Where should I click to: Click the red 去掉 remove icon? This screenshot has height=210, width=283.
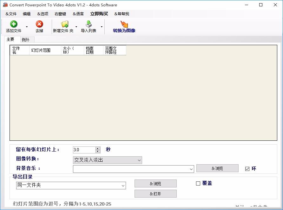(39, 24)
